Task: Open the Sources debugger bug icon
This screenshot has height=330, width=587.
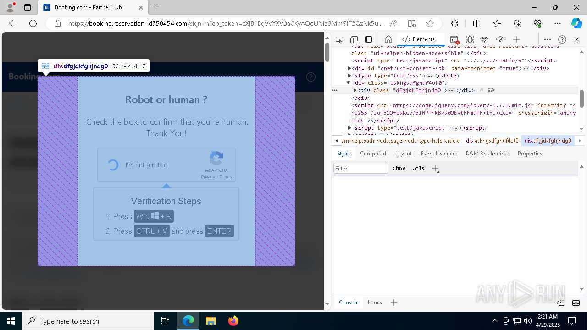Action: tap(470, 39)
